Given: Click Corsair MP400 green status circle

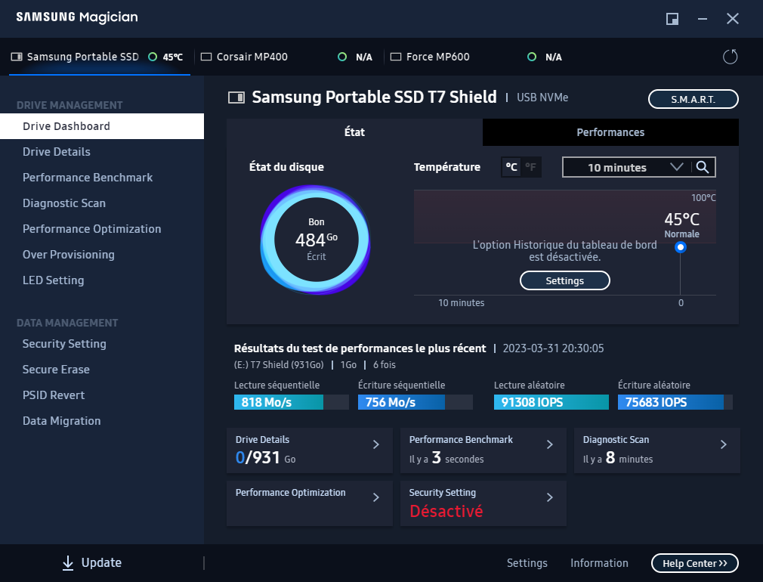Looking at the screenshot, I should pyautogui.click(x=342, y=57).
